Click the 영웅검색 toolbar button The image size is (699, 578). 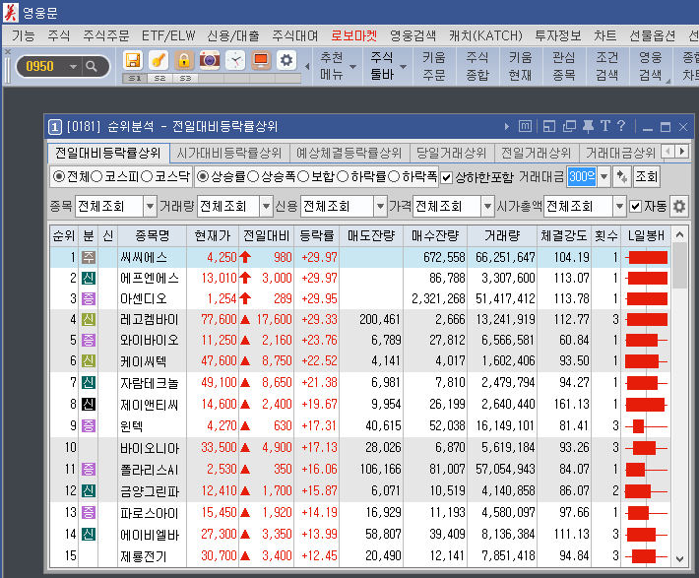[x=651, y=66]
